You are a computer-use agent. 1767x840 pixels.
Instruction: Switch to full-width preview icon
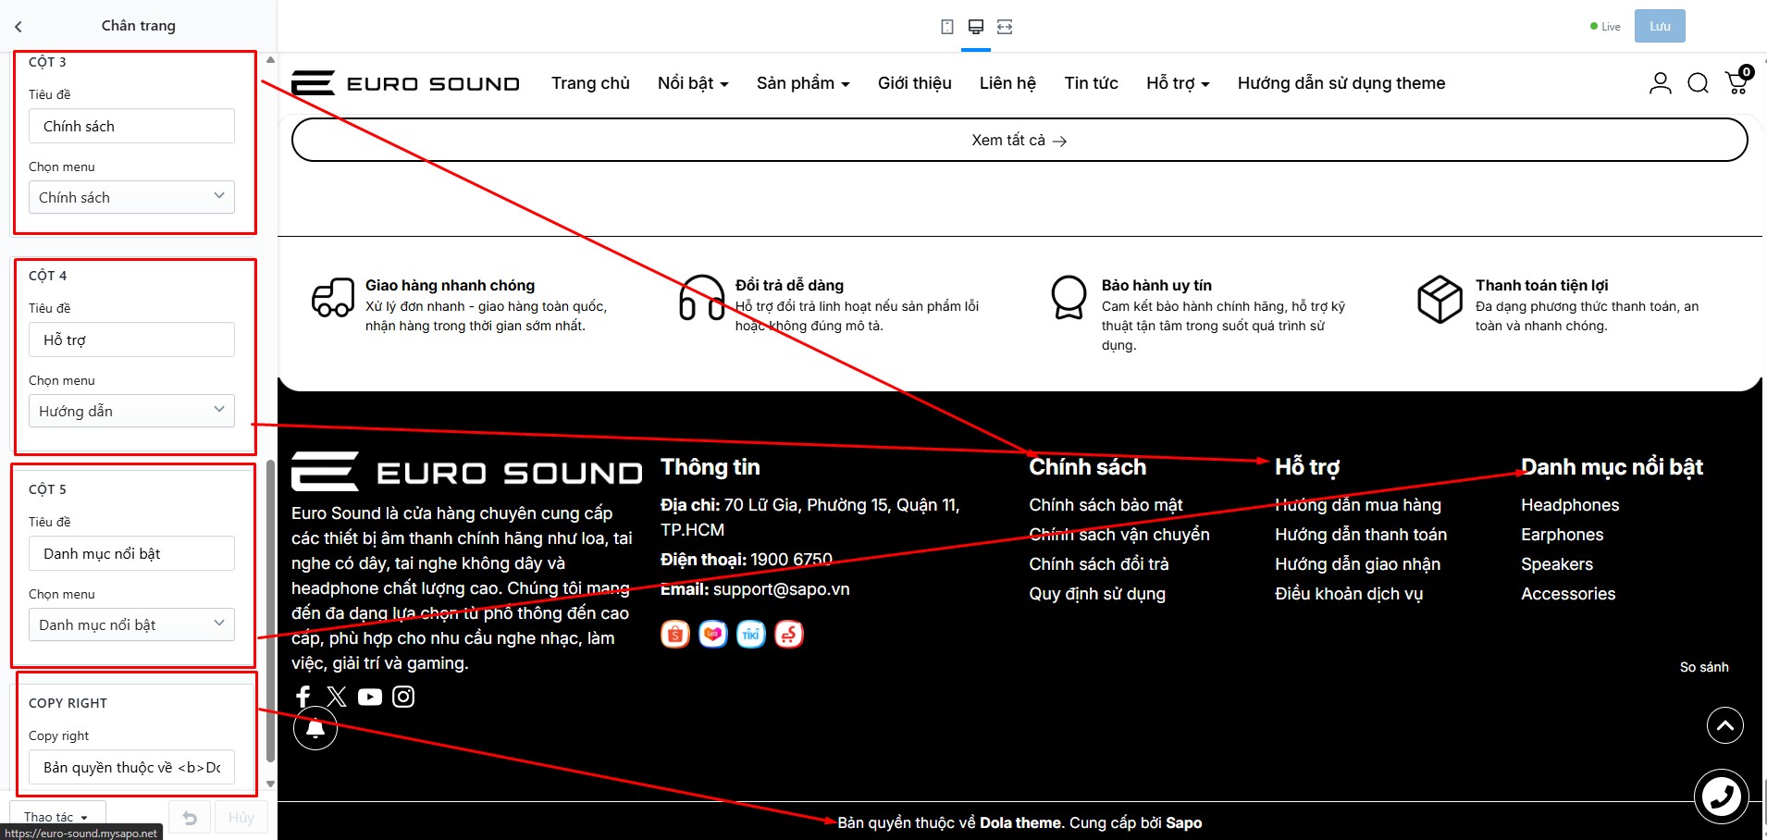click(1005, 27)
